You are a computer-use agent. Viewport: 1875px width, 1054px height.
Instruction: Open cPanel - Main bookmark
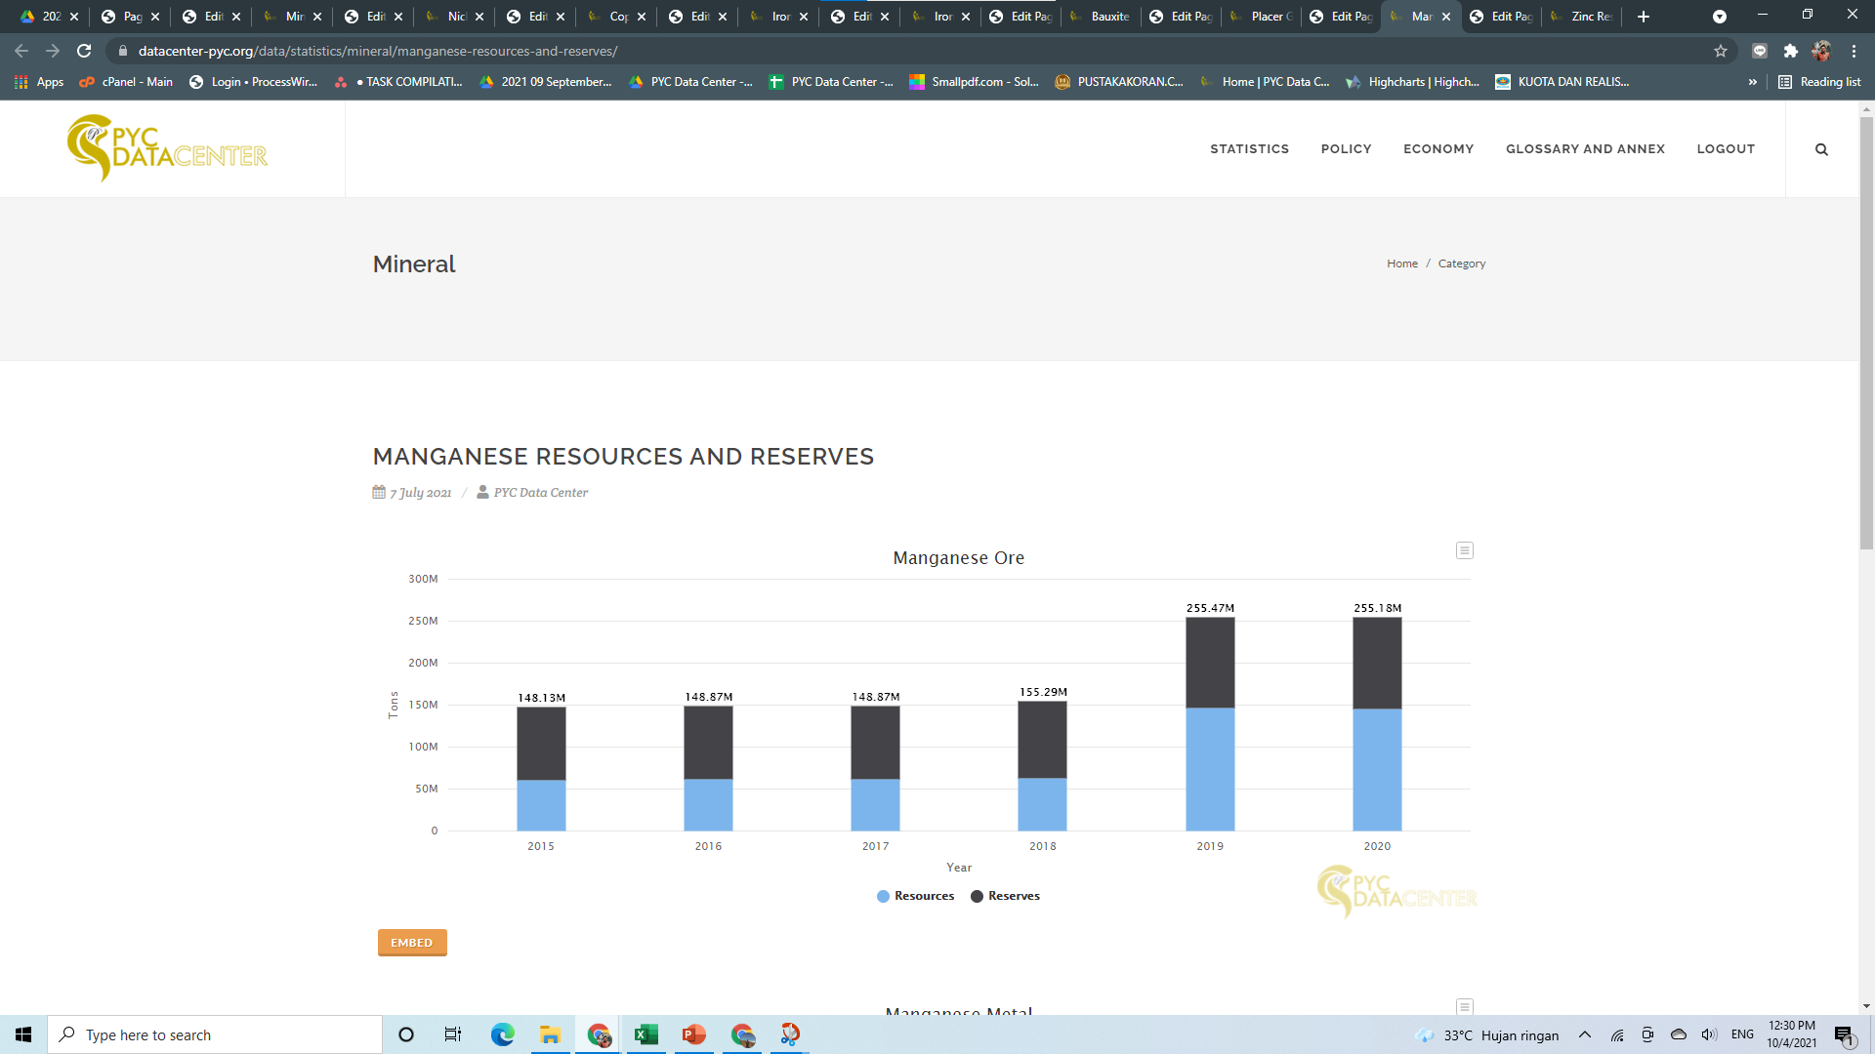click(x=126, y=82)
